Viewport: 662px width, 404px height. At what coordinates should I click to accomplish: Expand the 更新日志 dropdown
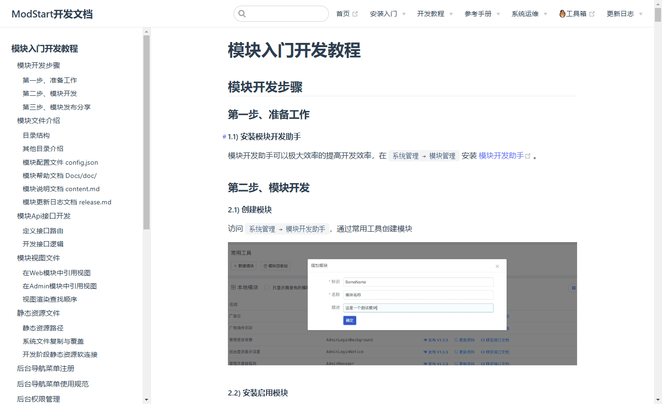point(621,14)
